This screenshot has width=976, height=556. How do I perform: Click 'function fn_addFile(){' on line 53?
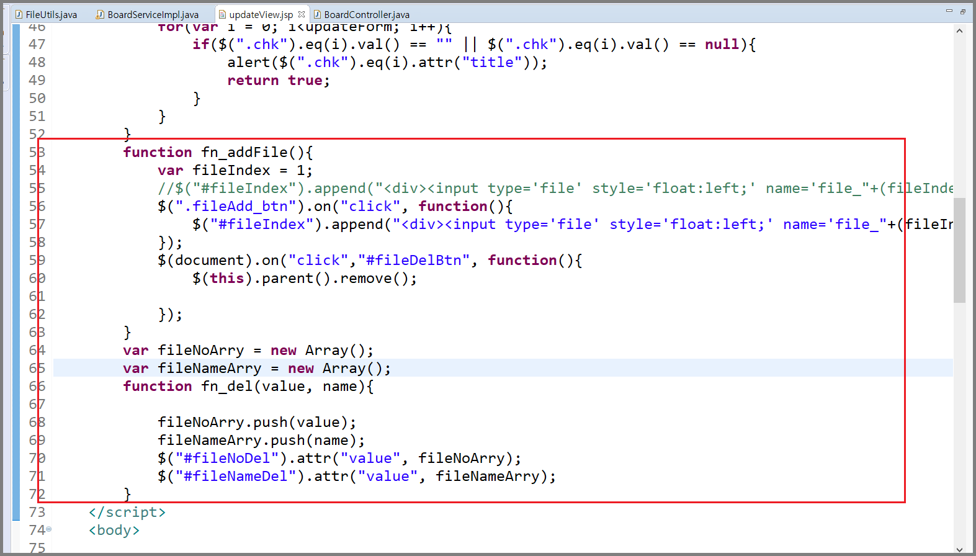[x=218, y=152]
